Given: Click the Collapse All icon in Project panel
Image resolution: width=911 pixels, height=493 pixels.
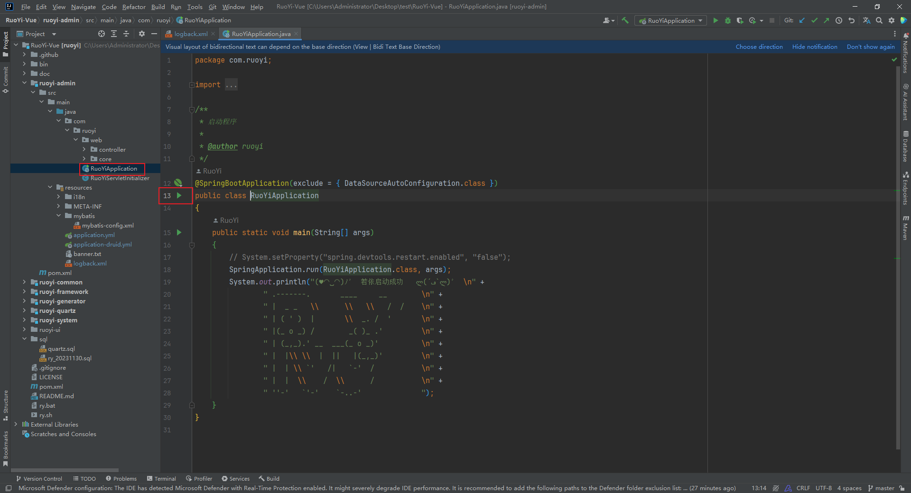Looking at the screenshot, I should pos(126,34).
